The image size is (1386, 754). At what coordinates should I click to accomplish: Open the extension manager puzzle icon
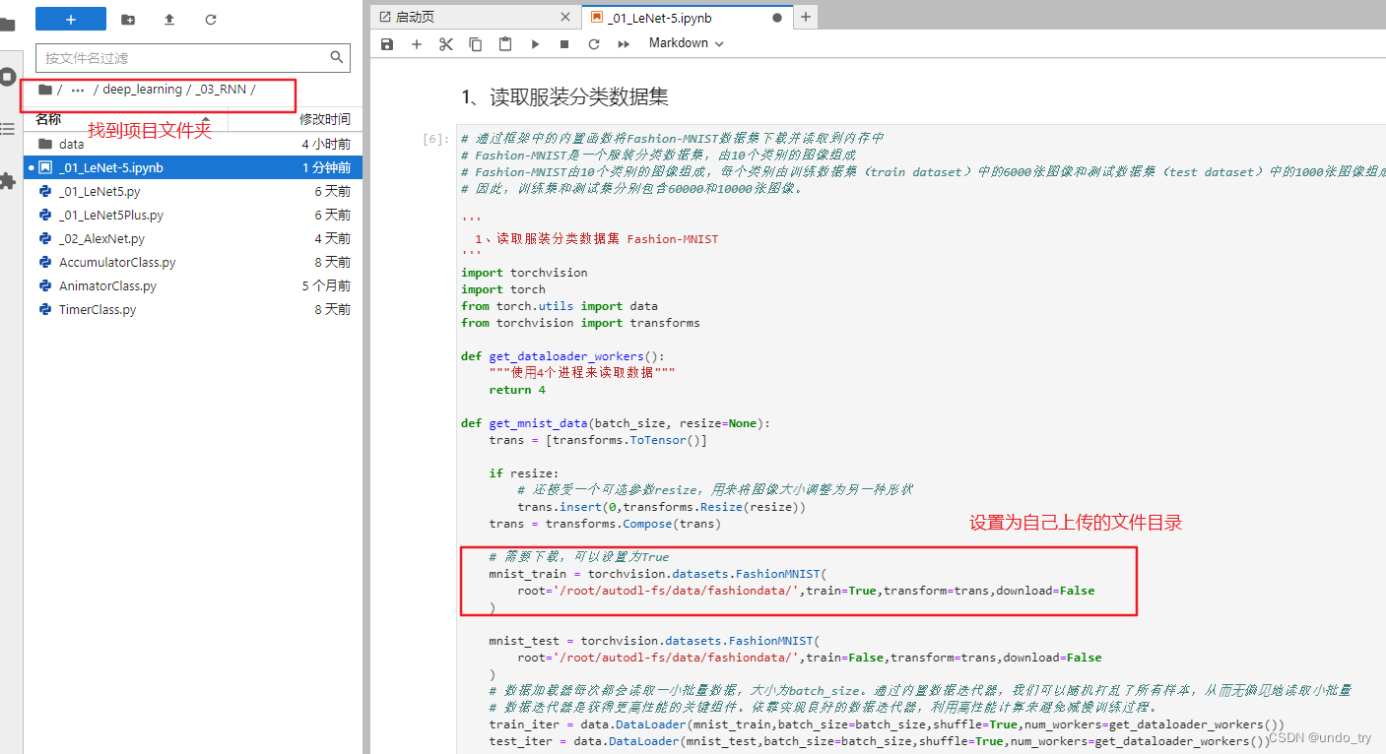click(8, 181)
